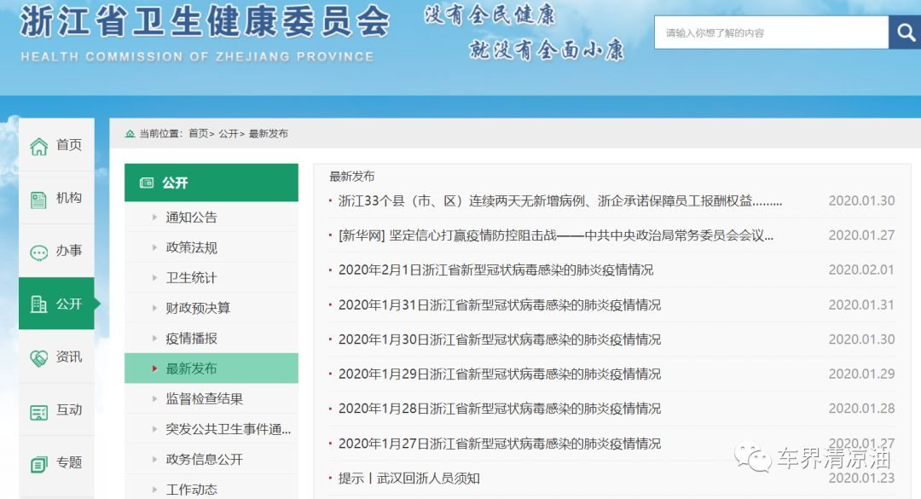Click red arrow marker before 最新发布
The width and height of the screenshot is (921, 499).
pyautogui.click(x=154, y=368)
